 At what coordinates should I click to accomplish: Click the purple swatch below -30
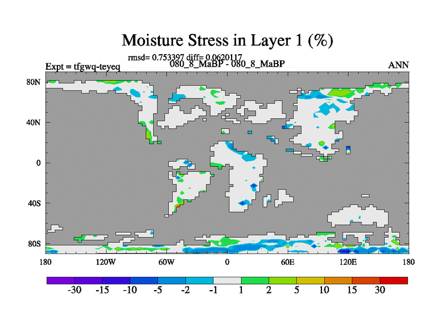[x=61, y=280]
